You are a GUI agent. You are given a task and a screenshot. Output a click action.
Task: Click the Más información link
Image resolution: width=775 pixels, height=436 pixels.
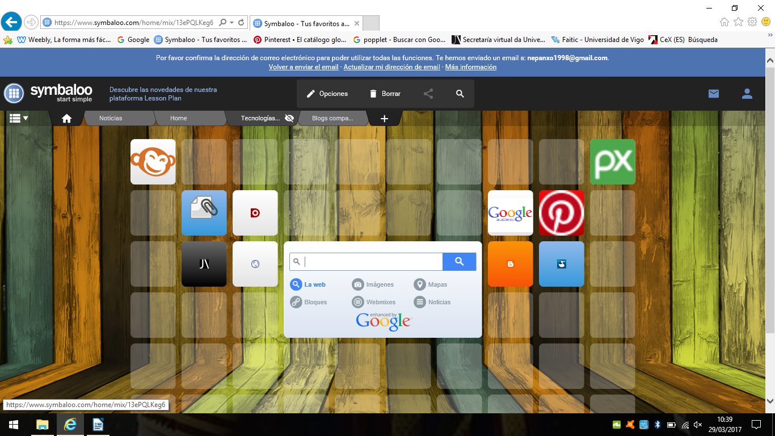471,67
